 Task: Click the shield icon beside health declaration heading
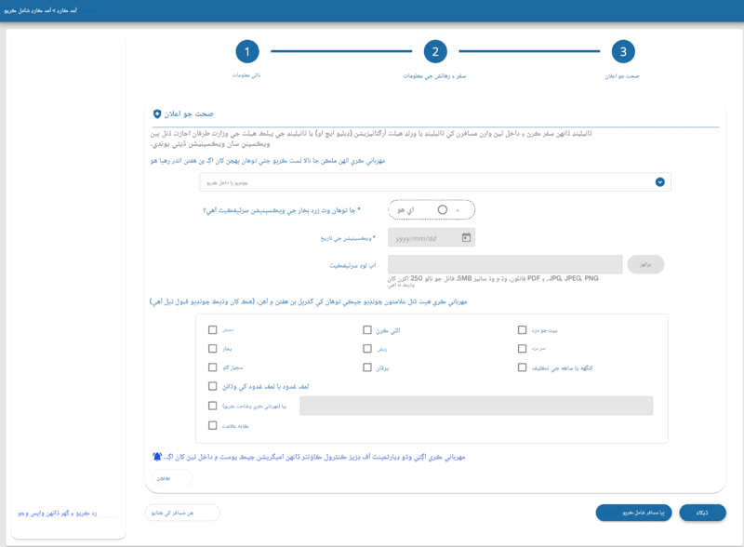157,113
